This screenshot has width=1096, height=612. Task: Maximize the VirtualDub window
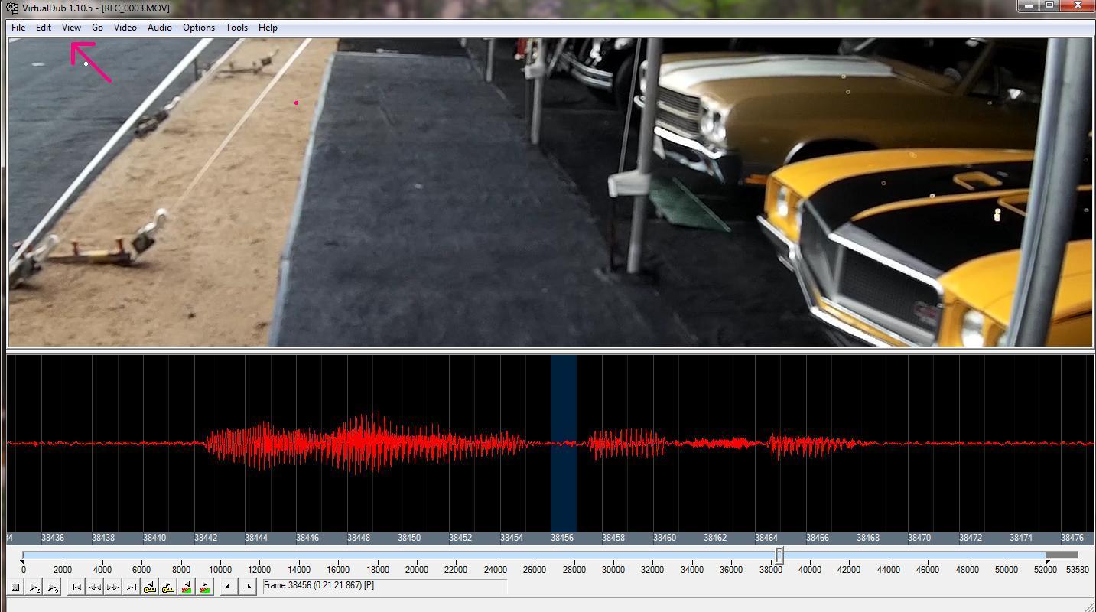tap(1050, 5)
